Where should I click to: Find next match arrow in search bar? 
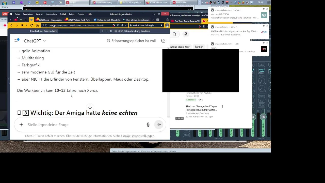[x=106, y=31]
